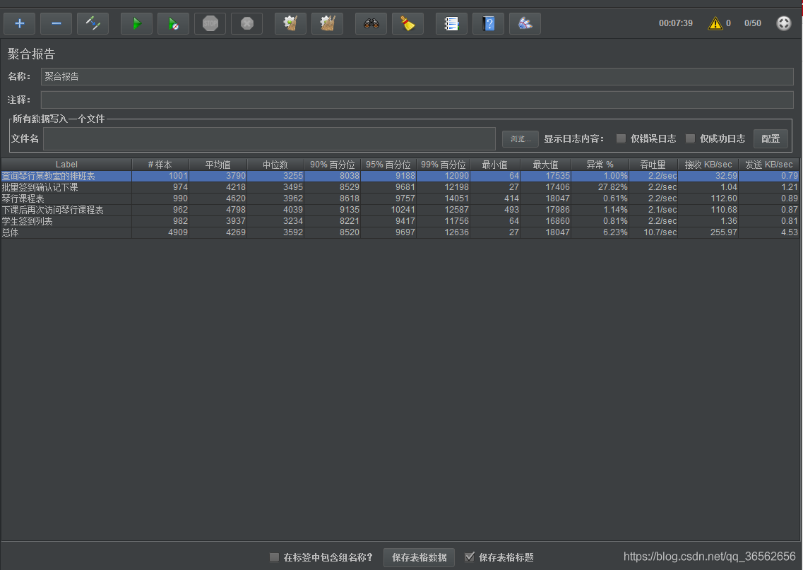This screenshot has height=570, width=803.
Task: Click the 95% 百分位 column header
Action: [388, 165]
